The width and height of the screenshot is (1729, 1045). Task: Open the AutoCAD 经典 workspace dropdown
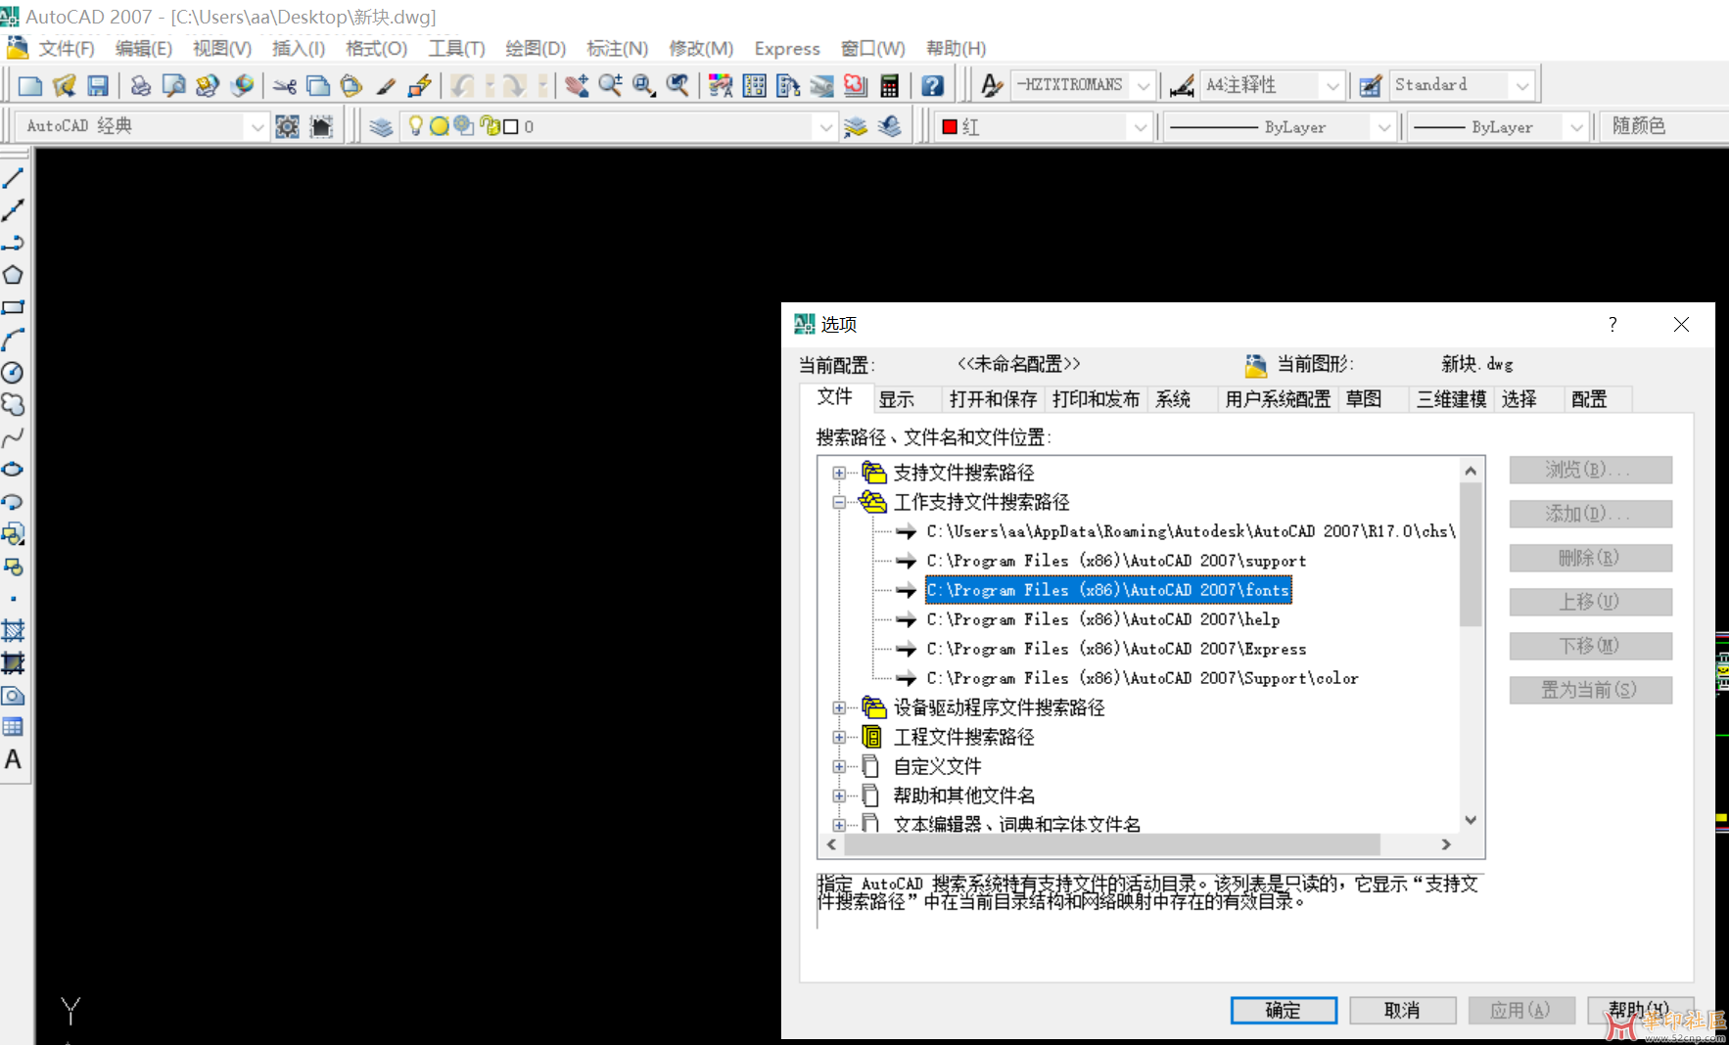256,126
